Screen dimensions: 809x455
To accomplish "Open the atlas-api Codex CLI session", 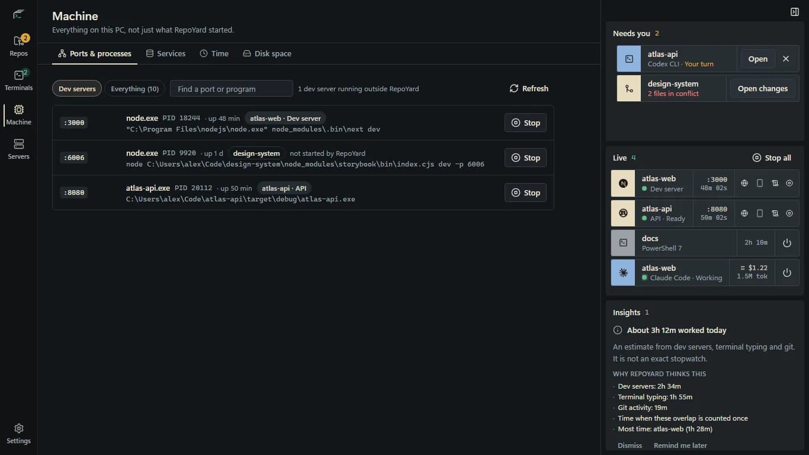I will (757, 59).
